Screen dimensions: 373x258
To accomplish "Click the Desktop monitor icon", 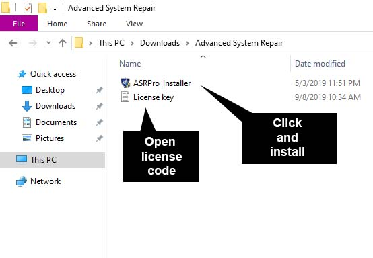I will 27,90.
